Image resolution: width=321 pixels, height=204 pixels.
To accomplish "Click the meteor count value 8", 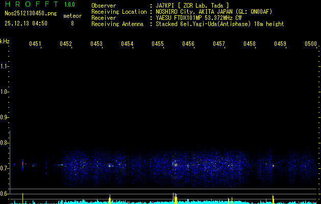I will [72, 23].
